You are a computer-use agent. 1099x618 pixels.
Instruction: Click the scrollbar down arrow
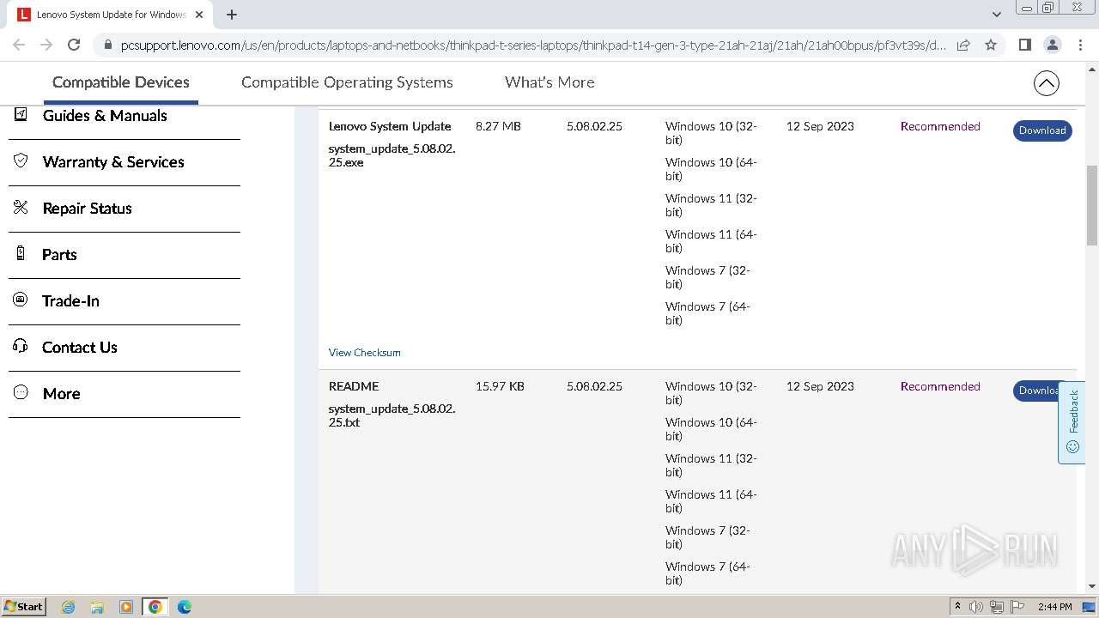pos(1092,585)
